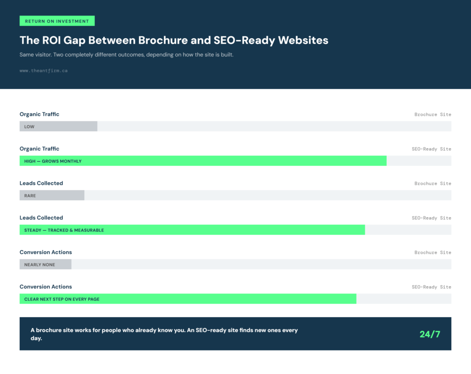Viewport: 471px width, 374px height.
Task: Click the green HIGH — GROWS MONTHLY bar
Action: point(203,161)
